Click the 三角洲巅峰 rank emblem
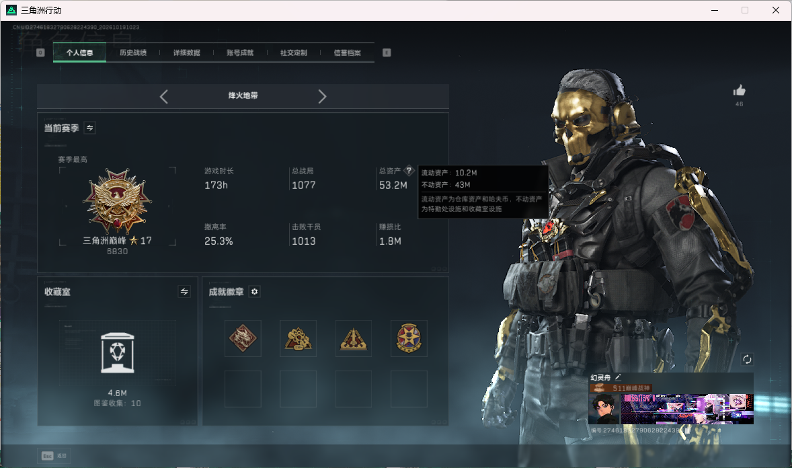Screen dimensions: 792x468 117,200
